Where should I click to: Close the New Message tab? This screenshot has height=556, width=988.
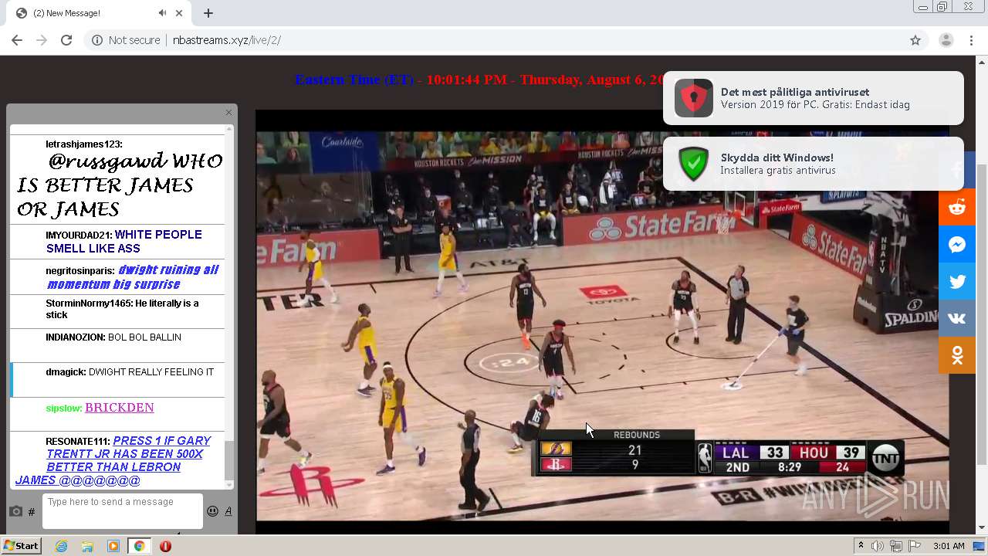180,13
